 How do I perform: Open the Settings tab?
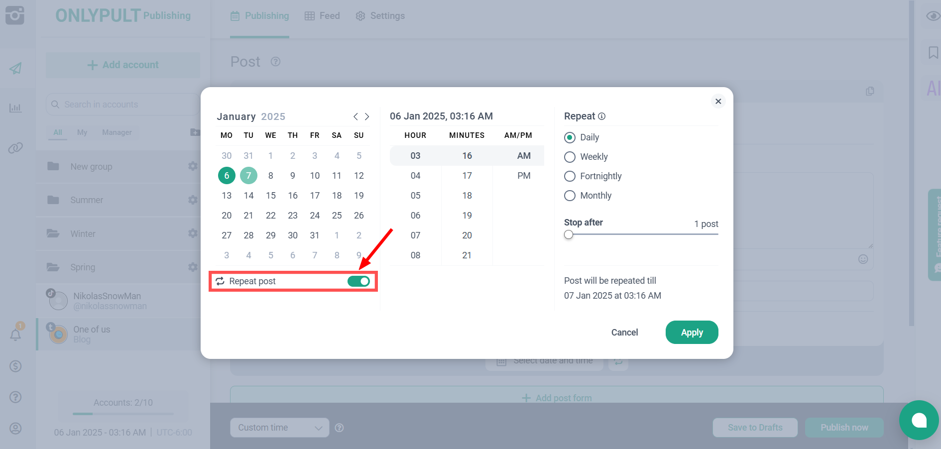click(380, 16)
